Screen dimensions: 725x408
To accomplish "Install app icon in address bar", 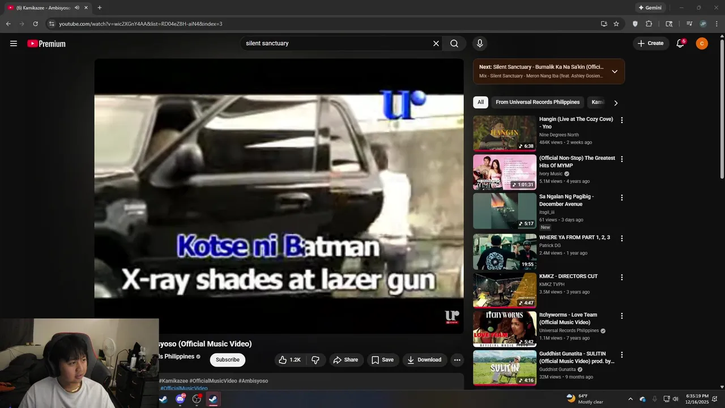I will (604, 24).
